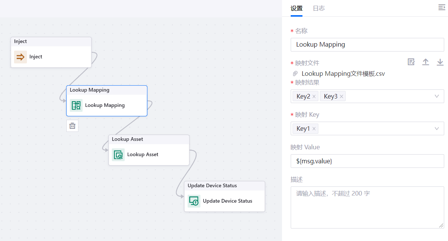Image resolution: width=448 pixels, height=241 pixels.
Task: Switch to the 日志 tab
Action: point(319,8)
